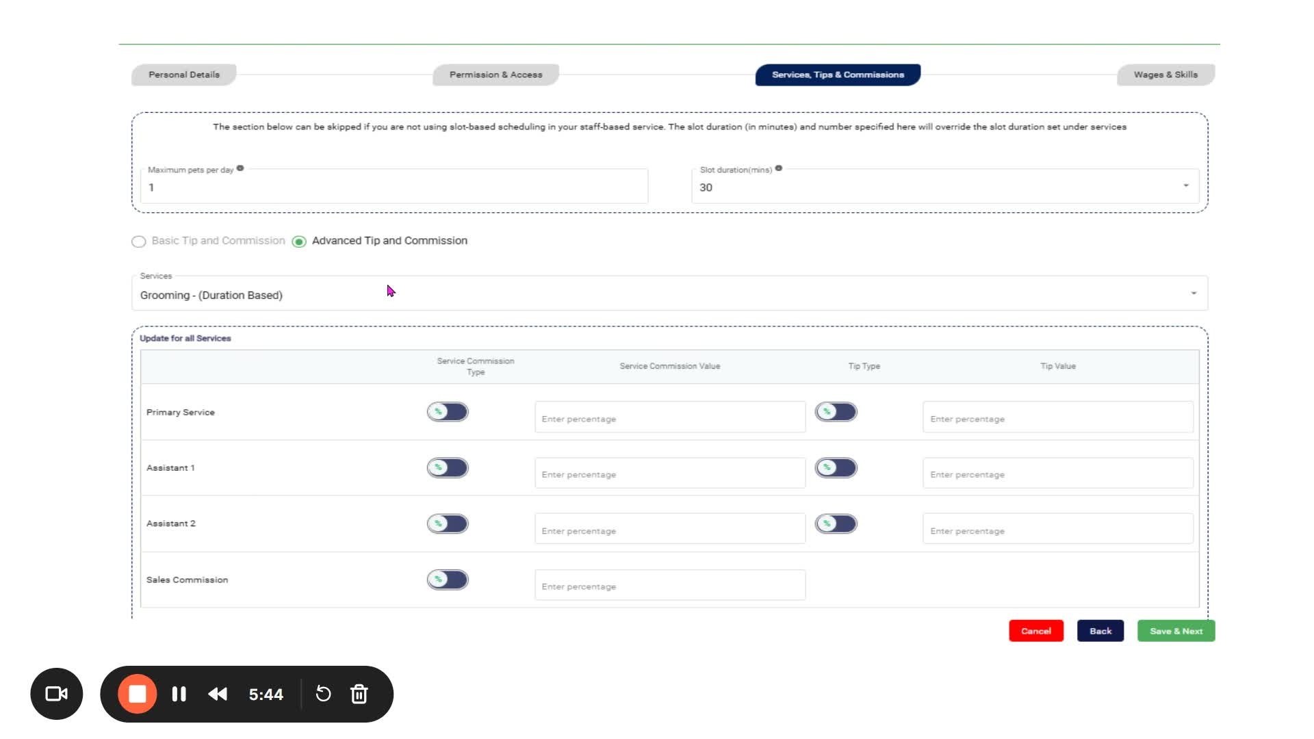Stop the screen recording
This screenshot has width=1314, height=739.
click(x=138, y=694)
